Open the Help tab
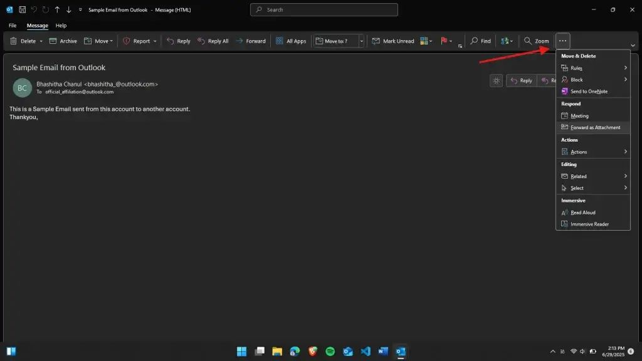Viewport: 642px width, 361px height. [x=61, y=25]
